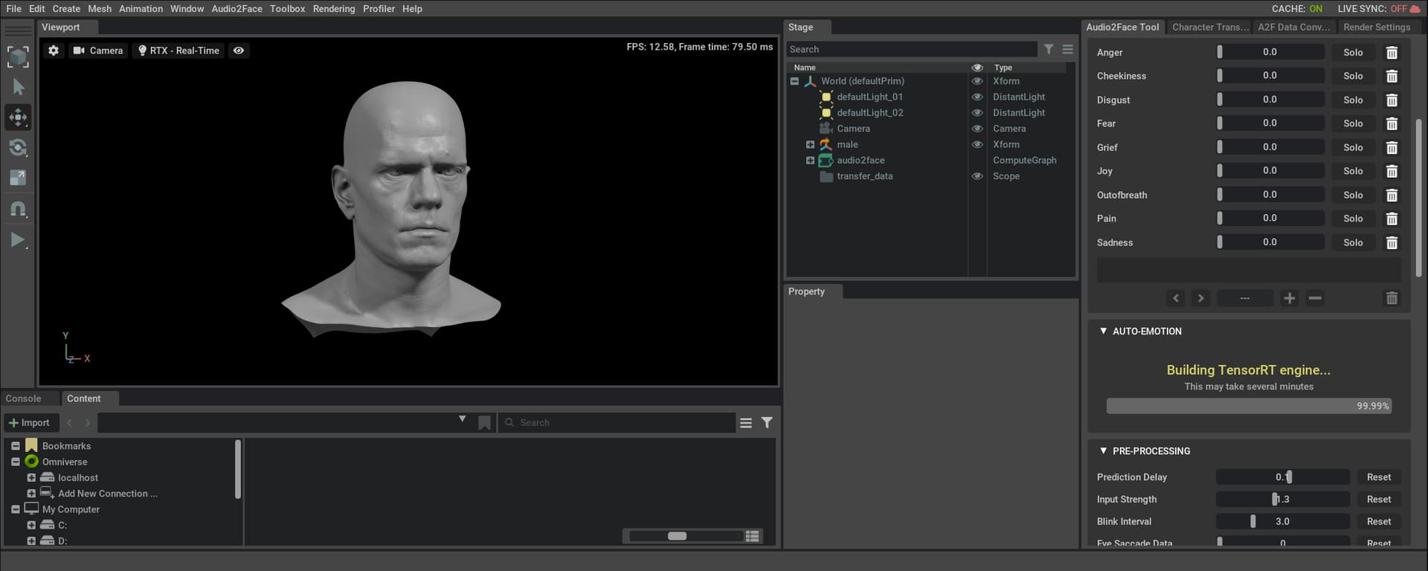Screen dimensions: 1428x571
Task: Open the Audio2Face menu
Action: click(237, 9)
